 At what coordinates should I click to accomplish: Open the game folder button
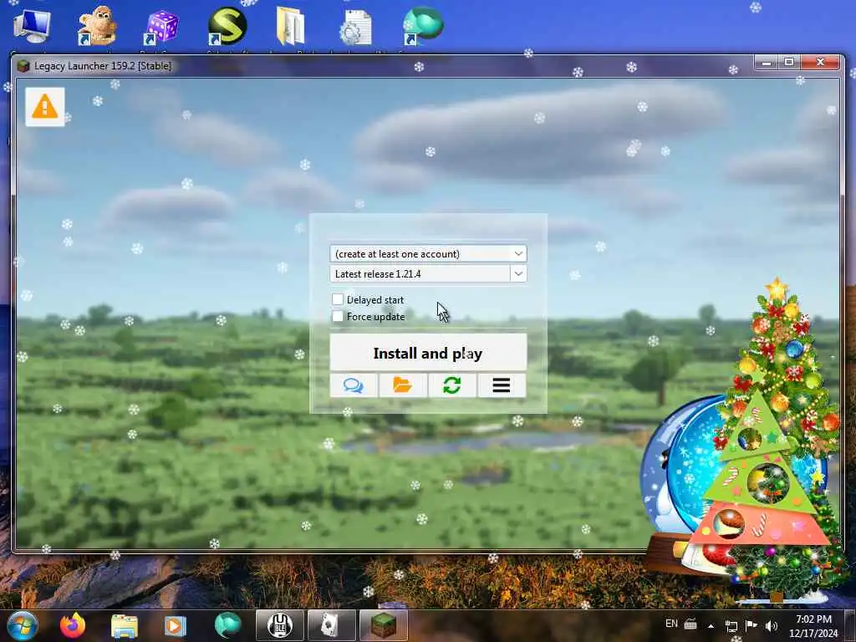click(403, 385)
